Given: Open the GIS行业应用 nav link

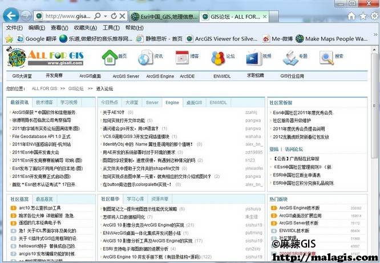Looking at the screenshot, I should click(292, 76).
